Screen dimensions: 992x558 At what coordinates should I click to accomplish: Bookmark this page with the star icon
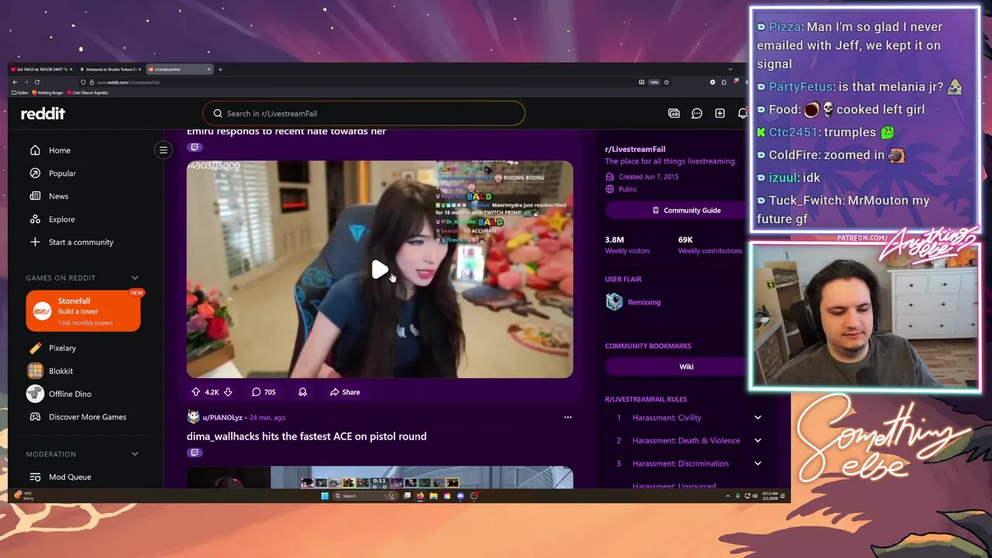point(666,82)
